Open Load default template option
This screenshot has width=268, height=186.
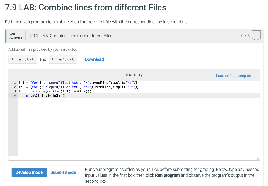[x=235, y=76]
